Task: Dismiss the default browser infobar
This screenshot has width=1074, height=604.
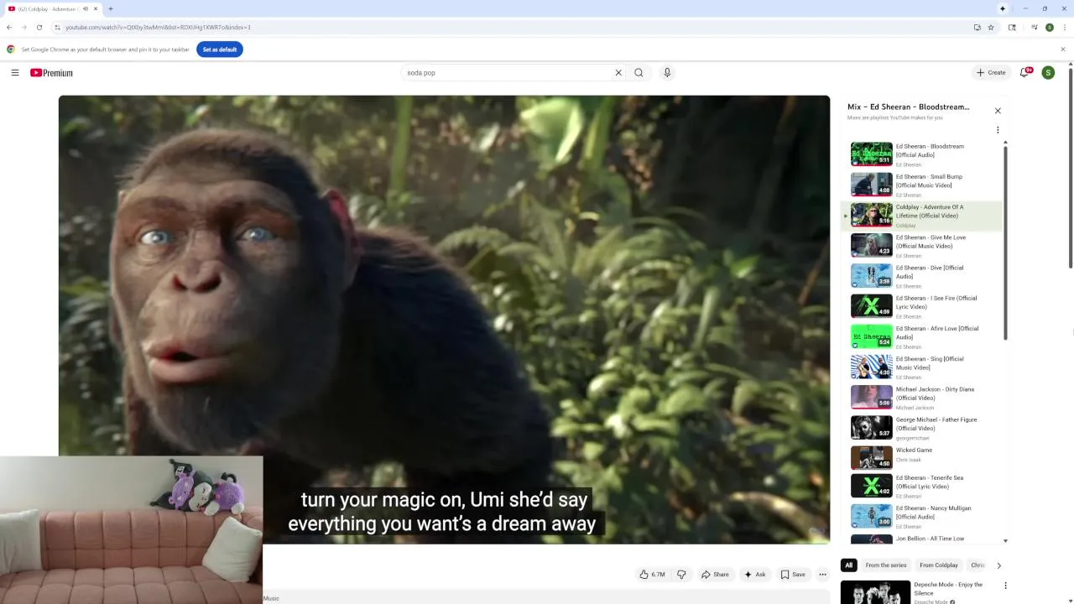Action: (x=1063, y=49)
